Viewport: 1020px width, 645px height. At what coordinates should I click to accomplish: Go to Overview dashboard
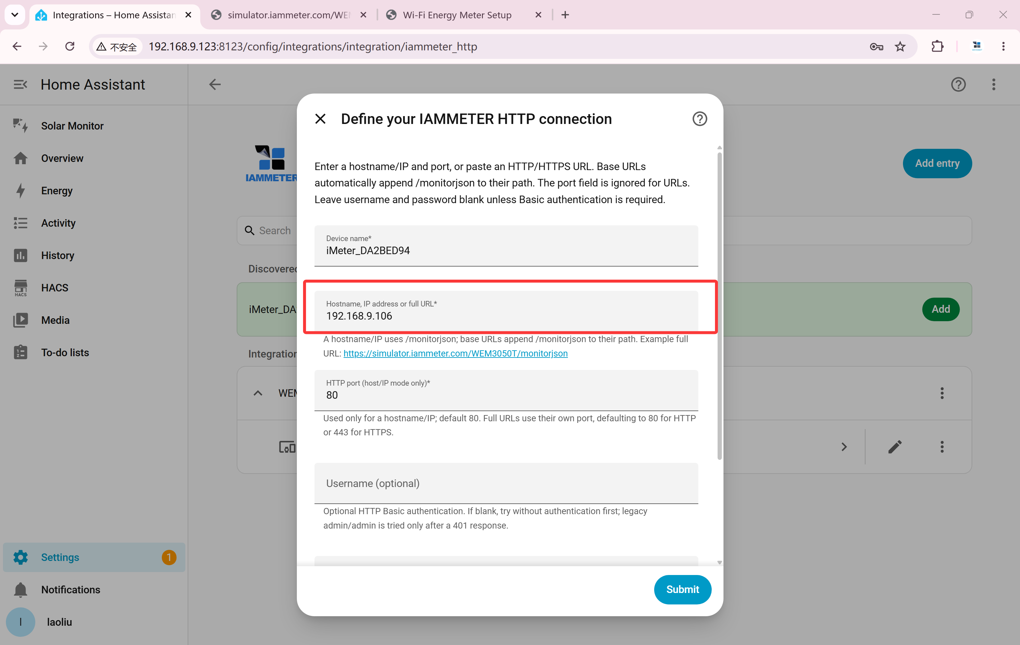94,158
